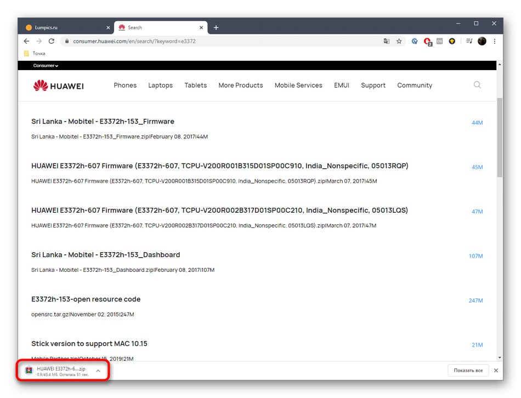The image size is (521, 398).
Task: Open the media control playlist icon
Action: point(469,41)
